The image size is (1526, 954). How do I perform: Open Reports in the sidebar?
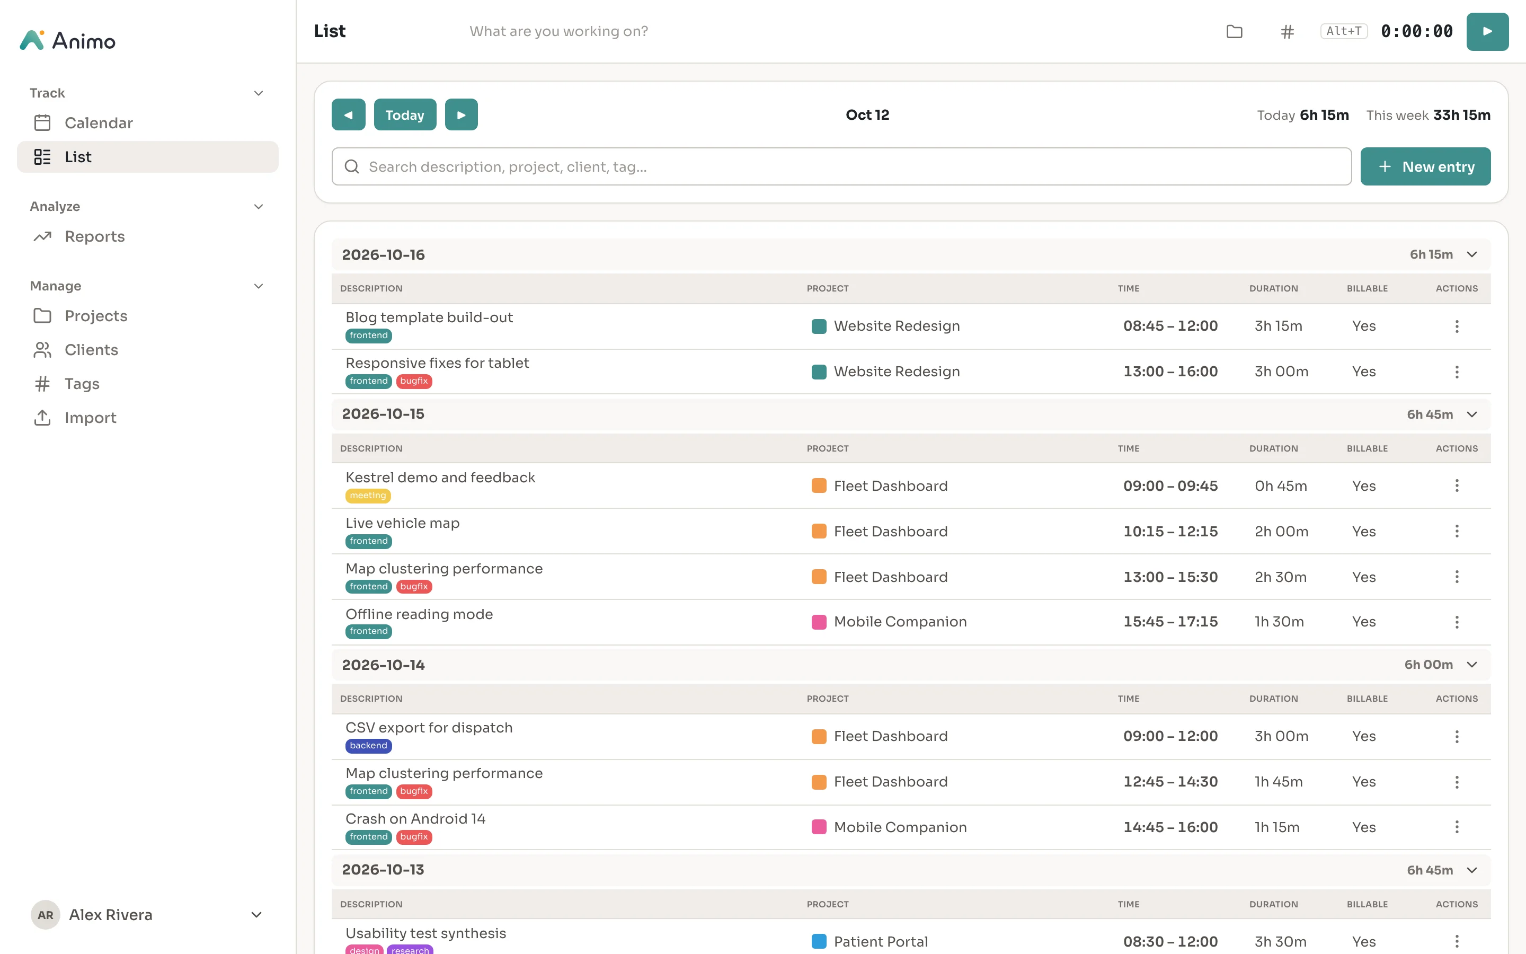coord(147,236)
